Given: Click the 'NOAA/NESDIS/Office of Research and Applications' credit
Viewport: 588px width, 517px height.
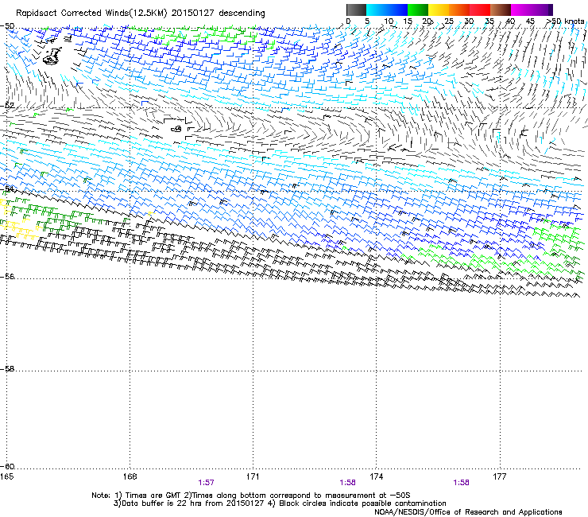Looking at the screenshot, I should pyautogui.click(x=468, y=512).
